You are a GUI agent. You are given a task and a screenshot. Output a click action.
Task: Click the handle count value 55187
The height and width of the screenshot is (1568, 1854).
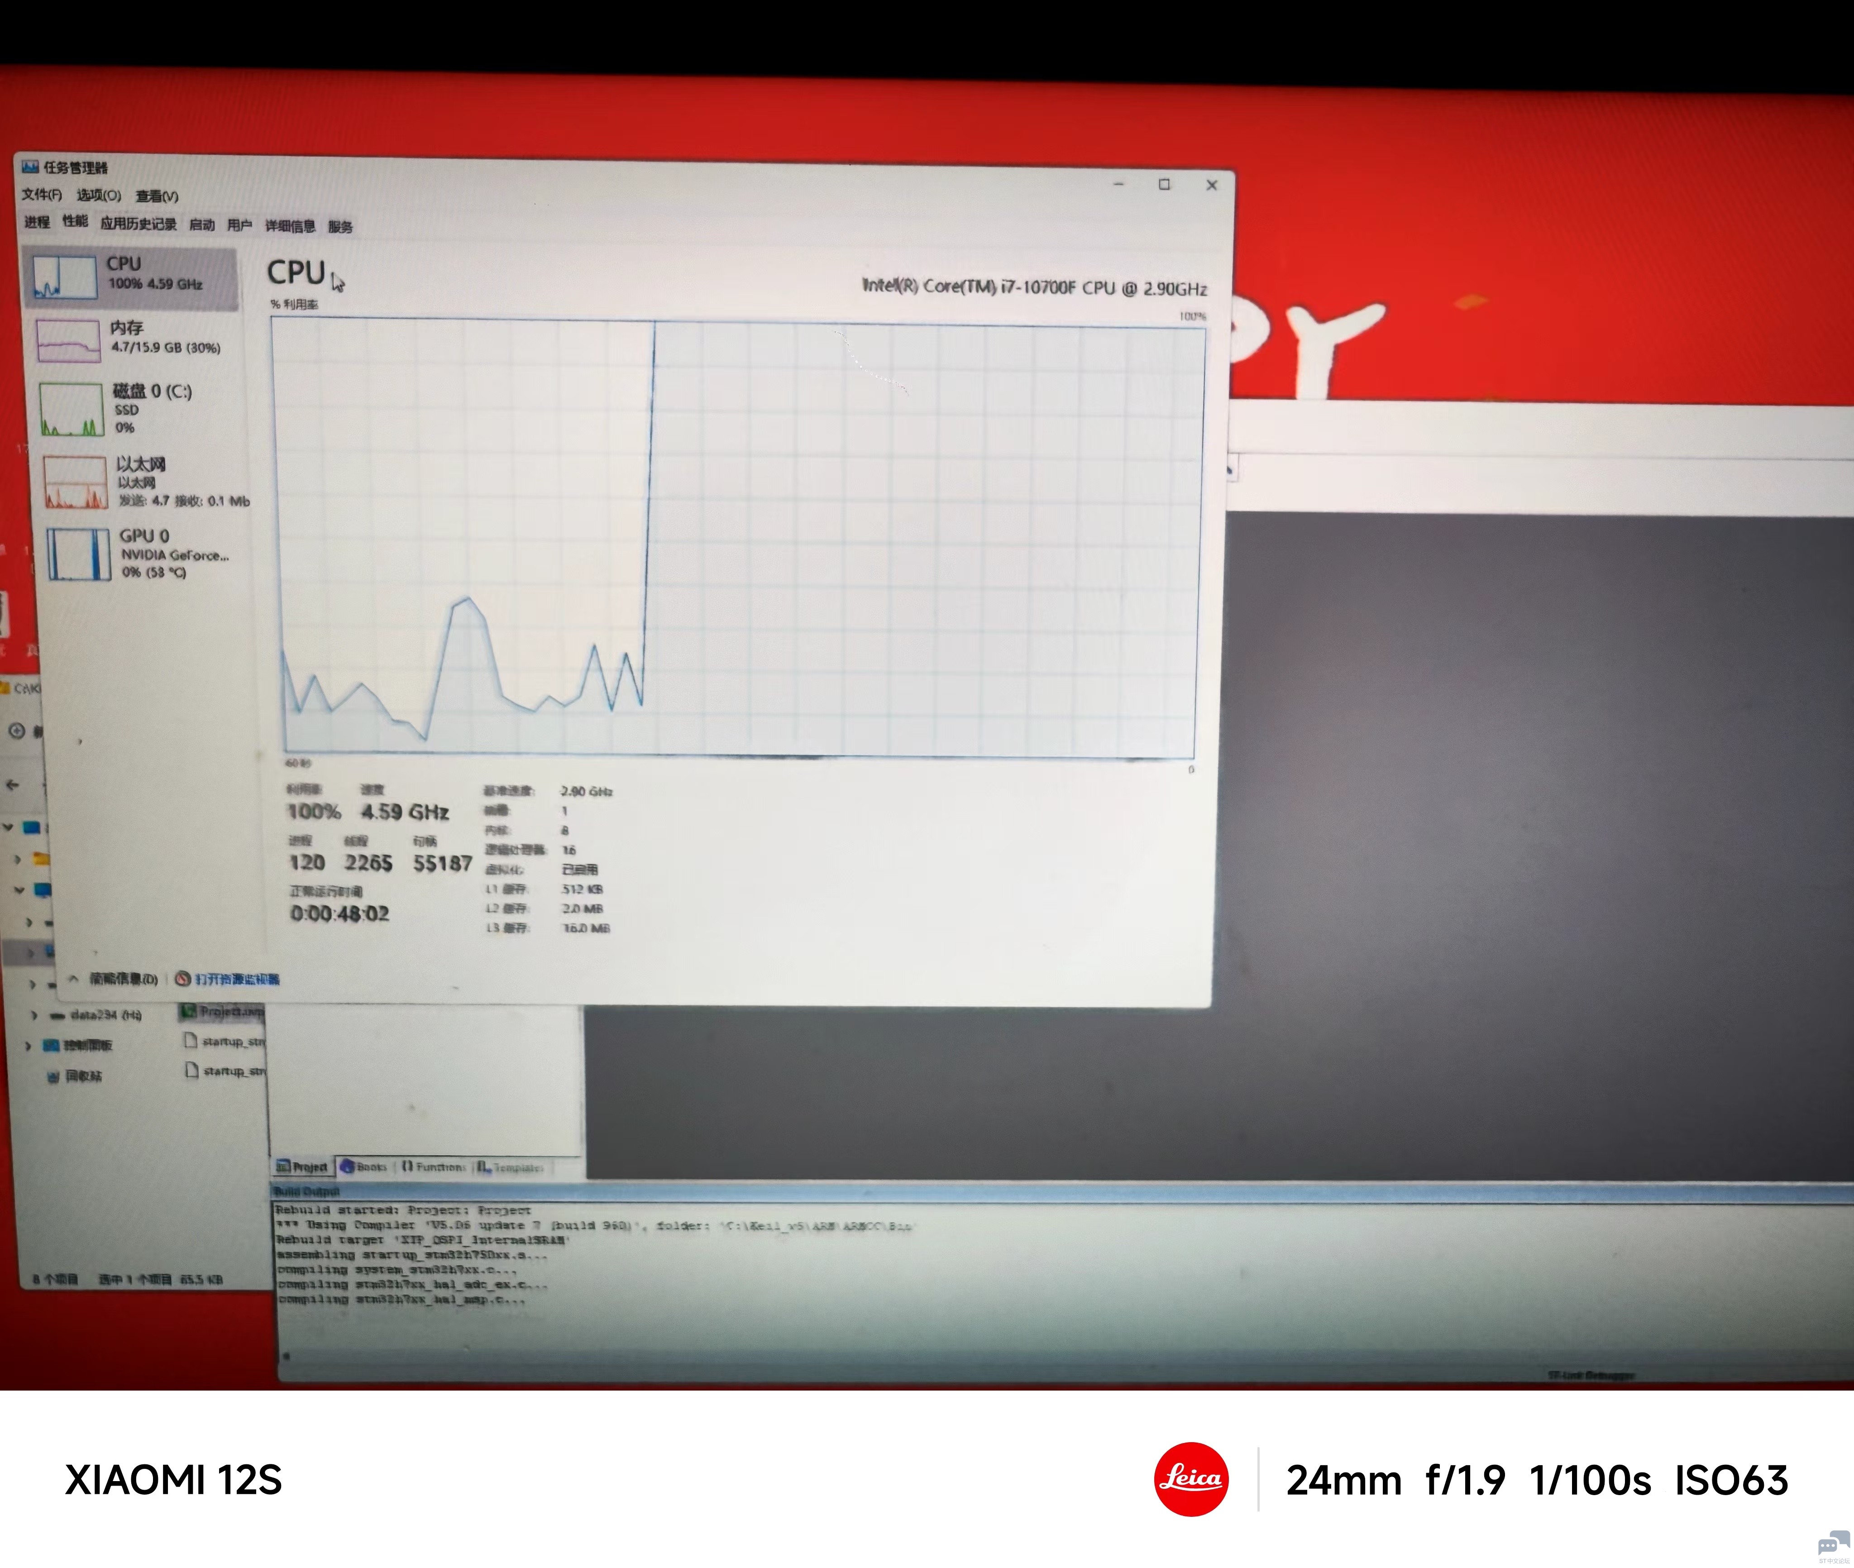tap(442, 864)
